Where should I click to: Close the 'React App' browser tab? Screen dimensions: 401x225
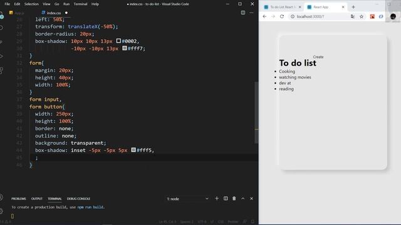point(343,7)
